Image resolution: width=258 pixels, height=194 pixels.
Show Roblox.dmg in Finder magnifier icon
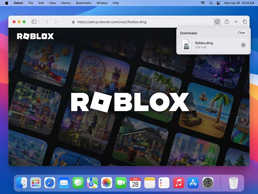243,45
